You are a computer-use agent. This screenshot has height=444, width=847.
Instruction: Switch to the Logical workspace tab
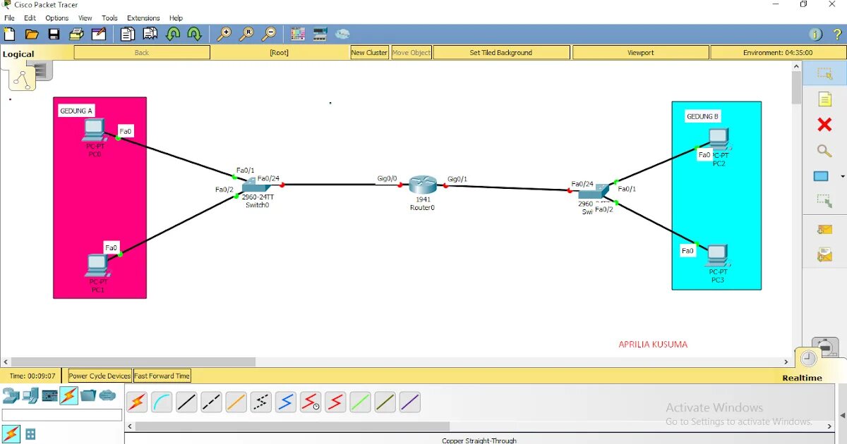click(18, 54)
